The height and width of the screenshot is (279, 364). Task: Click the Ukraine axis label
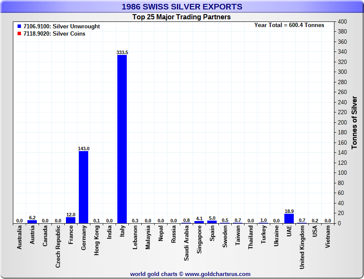[276, 236]
